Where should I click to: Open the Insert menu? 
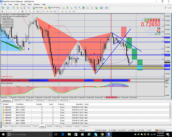(x=16, y=4)
